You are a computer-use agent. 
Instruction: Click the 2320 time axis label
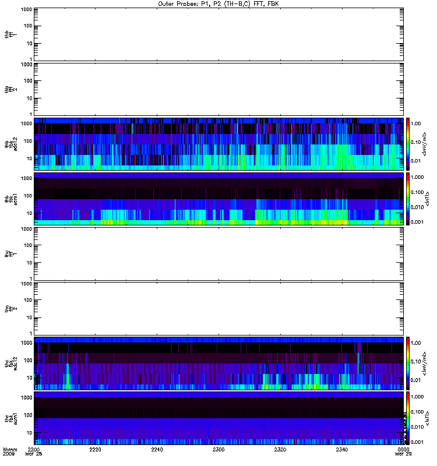pyautogui.click(x=280, y=449)
